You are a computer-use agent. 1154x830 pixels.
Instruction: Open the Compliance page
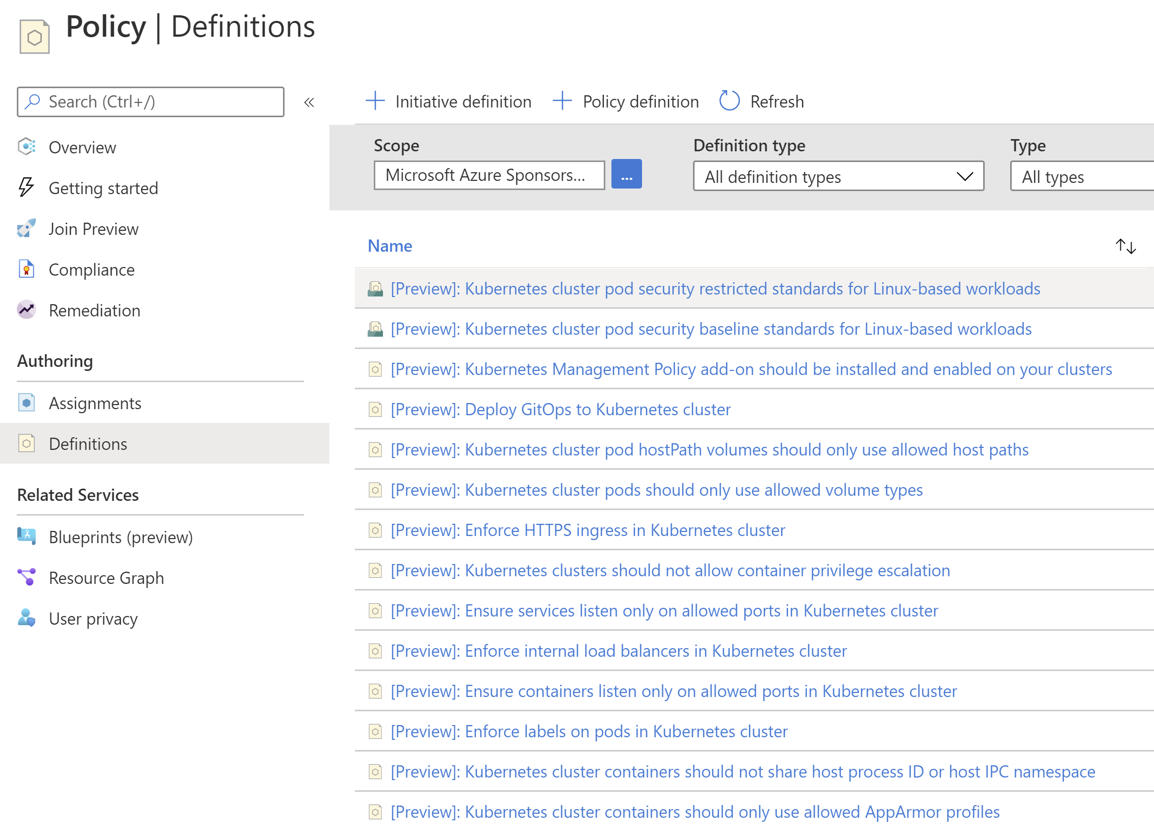(x=92, y=270)
